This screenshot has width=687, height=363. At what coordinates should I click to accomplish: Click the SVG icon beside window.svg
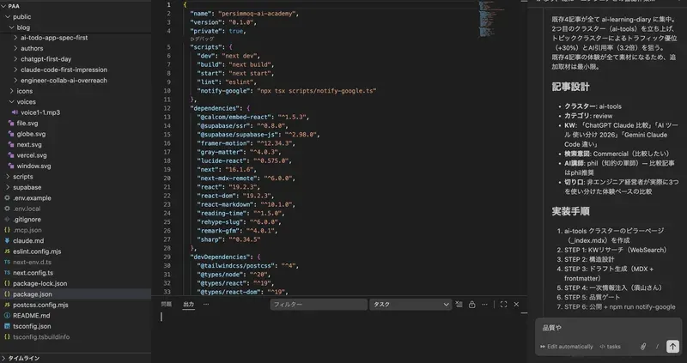tap(11, 166)
